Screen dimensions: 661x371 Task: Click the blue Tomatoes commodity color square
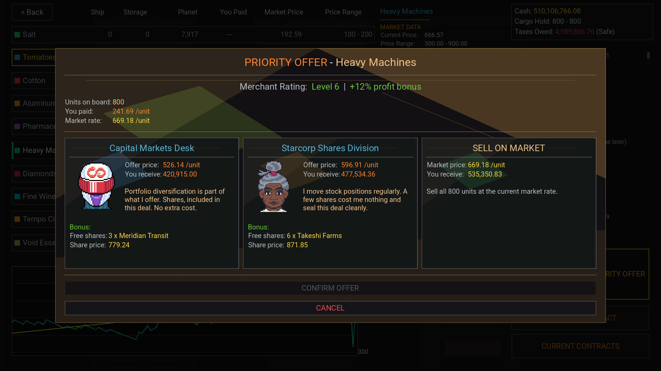[17, 57]
